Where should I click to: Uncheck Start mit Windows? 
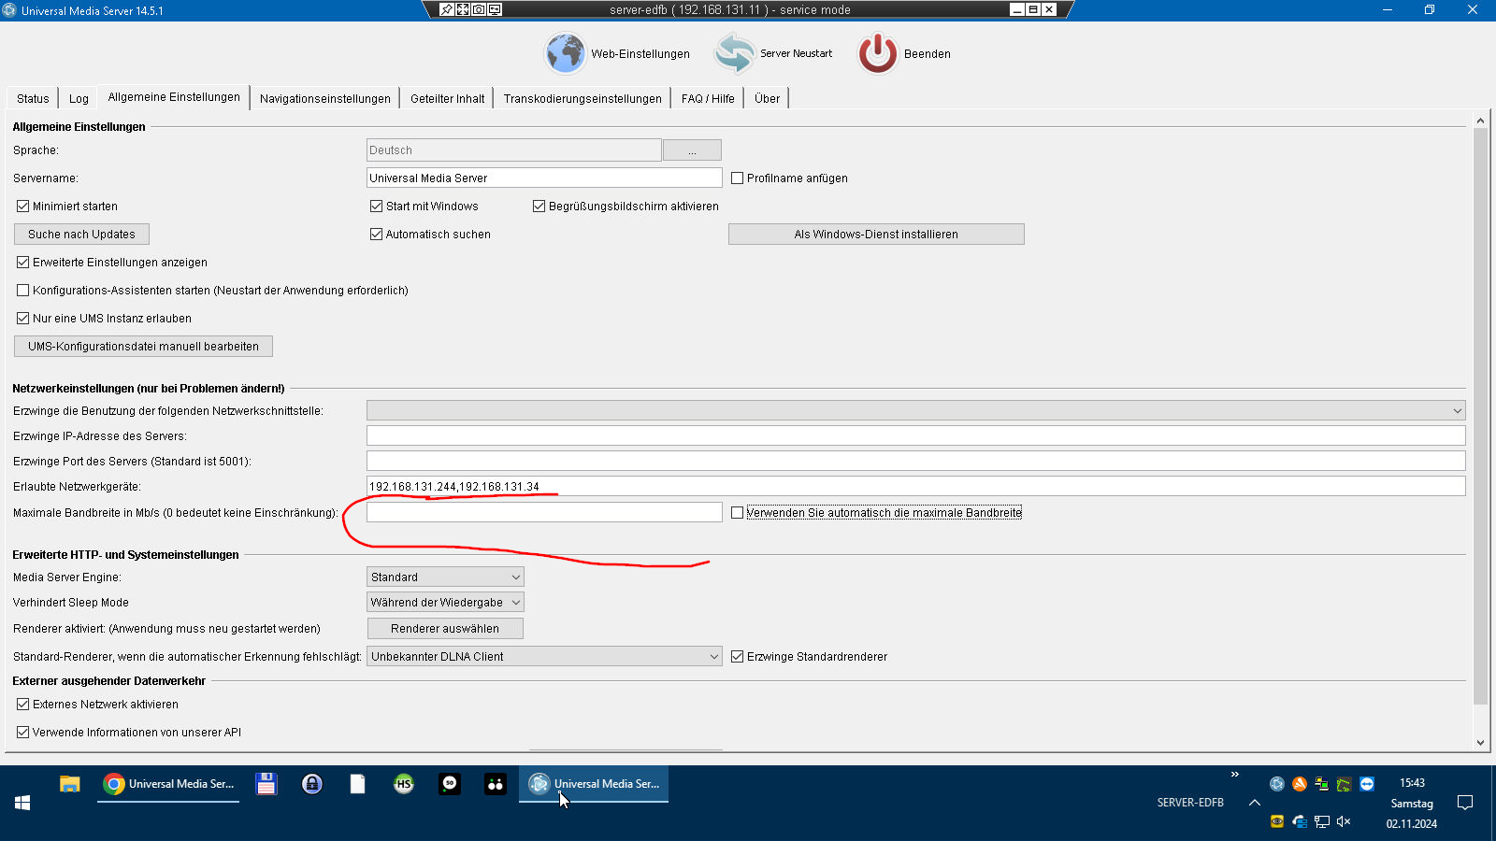point(376,207)
